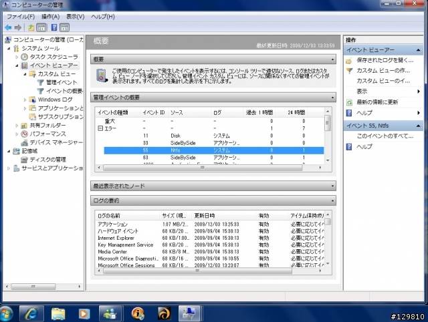Select タスク スケジューラ in the tree
This screenshot has width=428, height=322.
53,57
